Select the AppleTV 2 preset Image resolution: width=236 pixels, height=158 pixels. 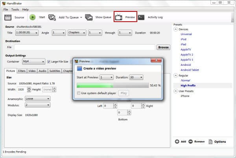(x=187, y=55)
